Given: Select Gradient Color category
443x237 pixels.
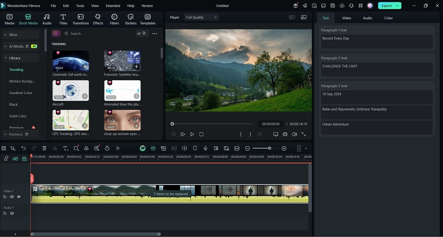Looking at the screenshot, I should coord(21,93).
